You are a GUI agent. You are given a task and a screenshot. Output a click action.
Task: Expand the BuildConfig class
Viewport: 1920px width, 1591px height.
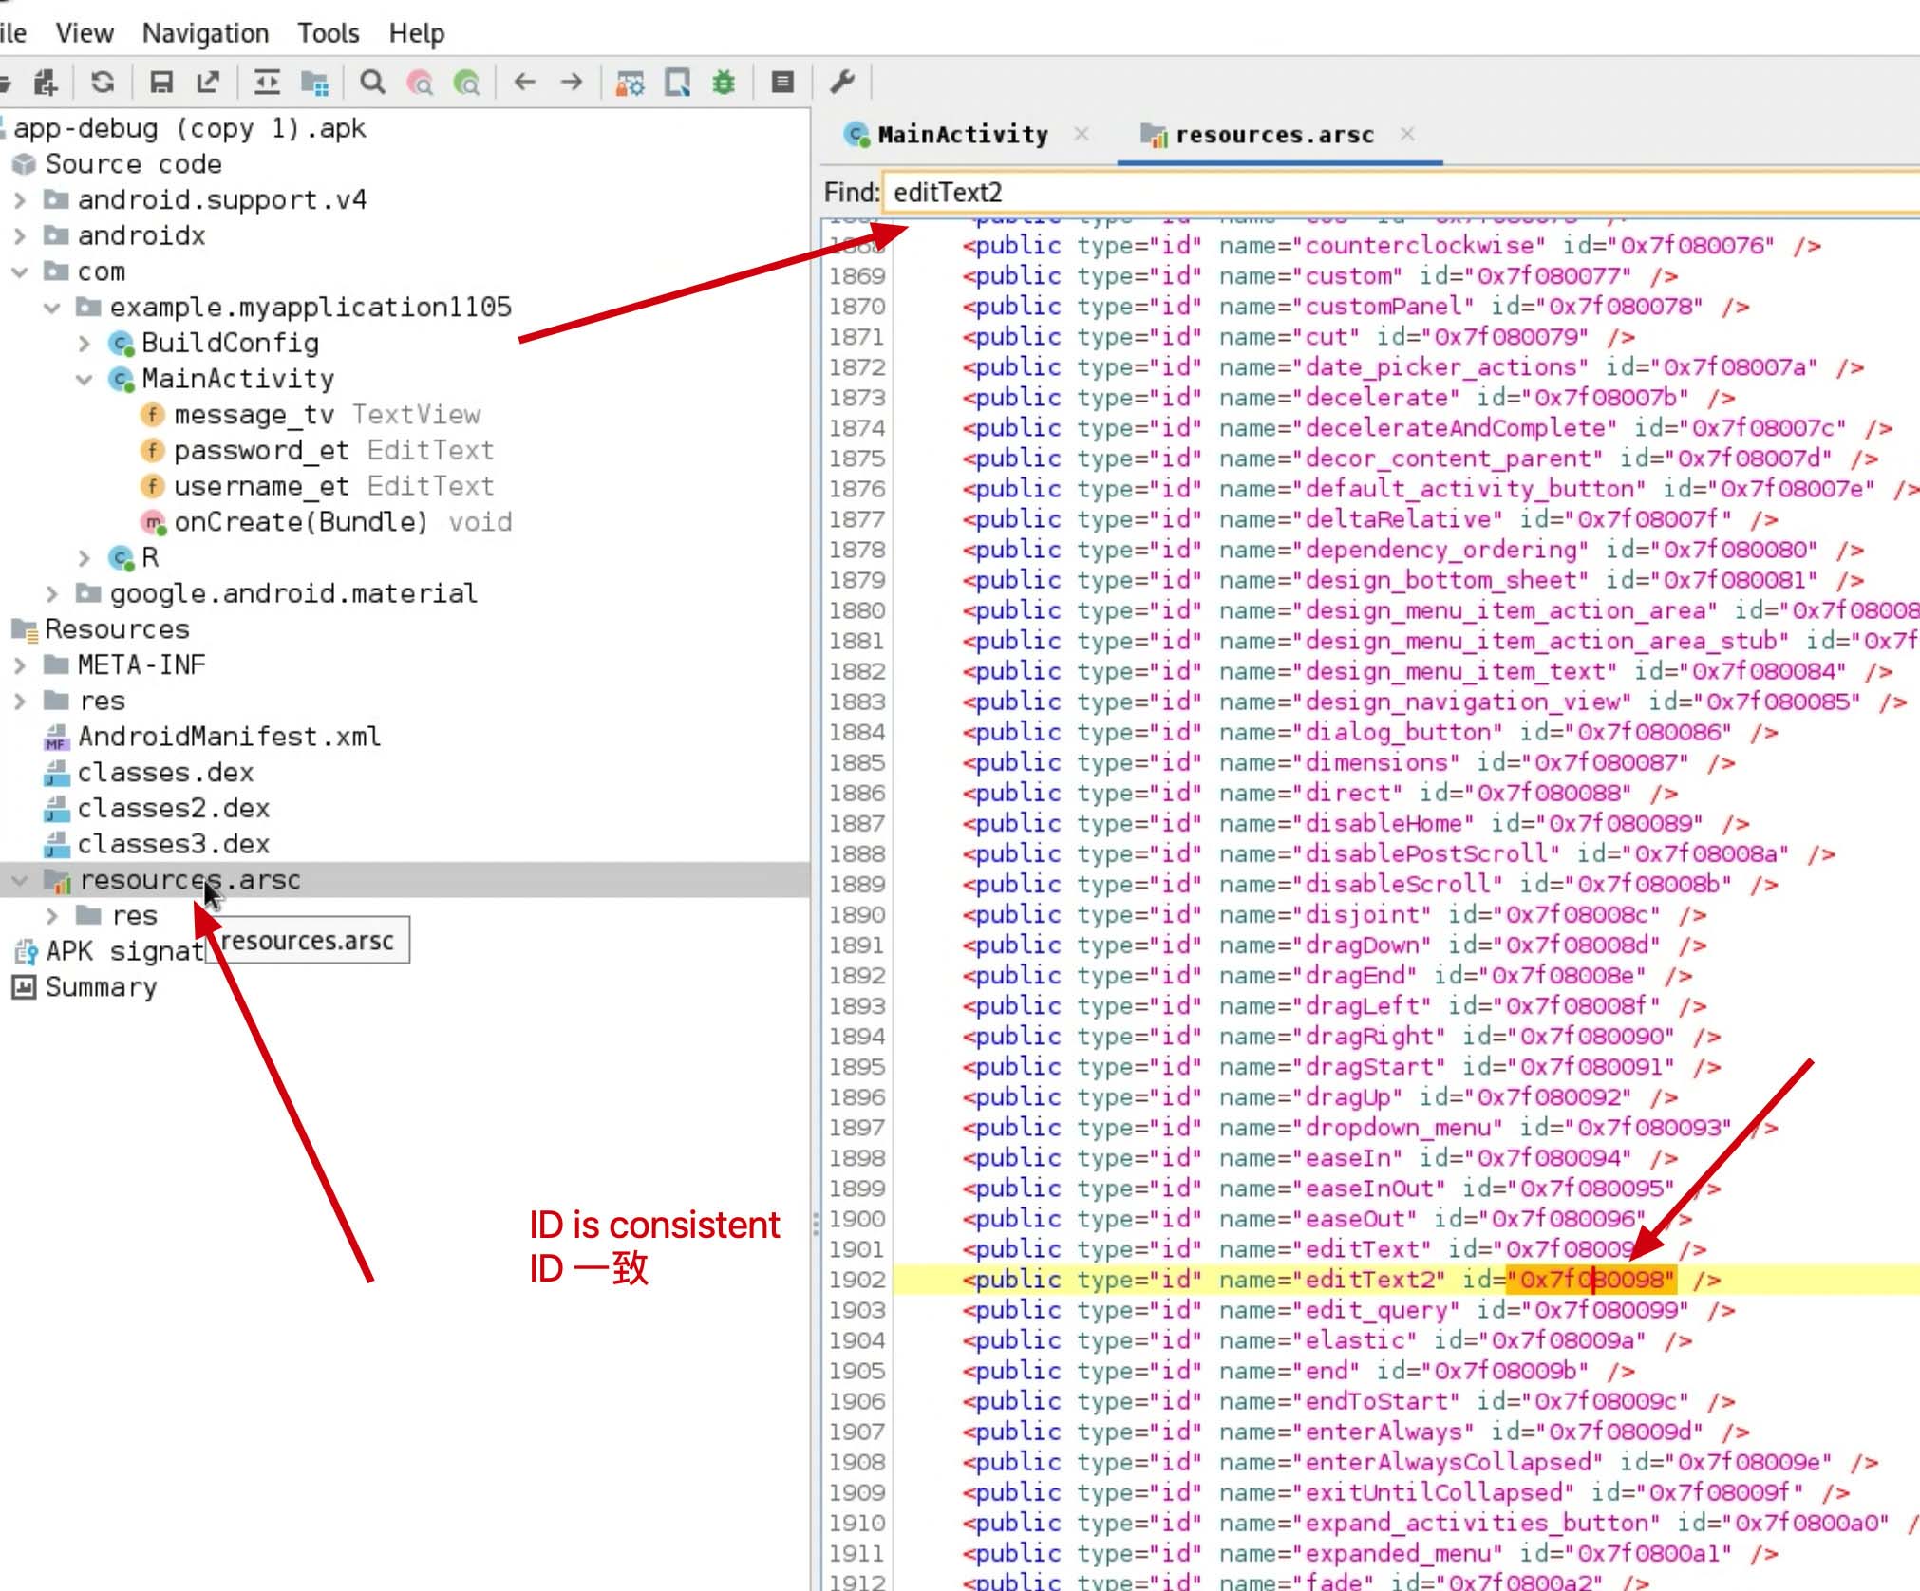(85, 343)
